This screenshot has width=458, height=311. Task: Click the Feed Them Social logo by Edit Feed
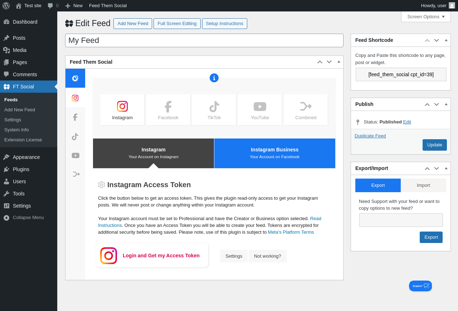69,23
